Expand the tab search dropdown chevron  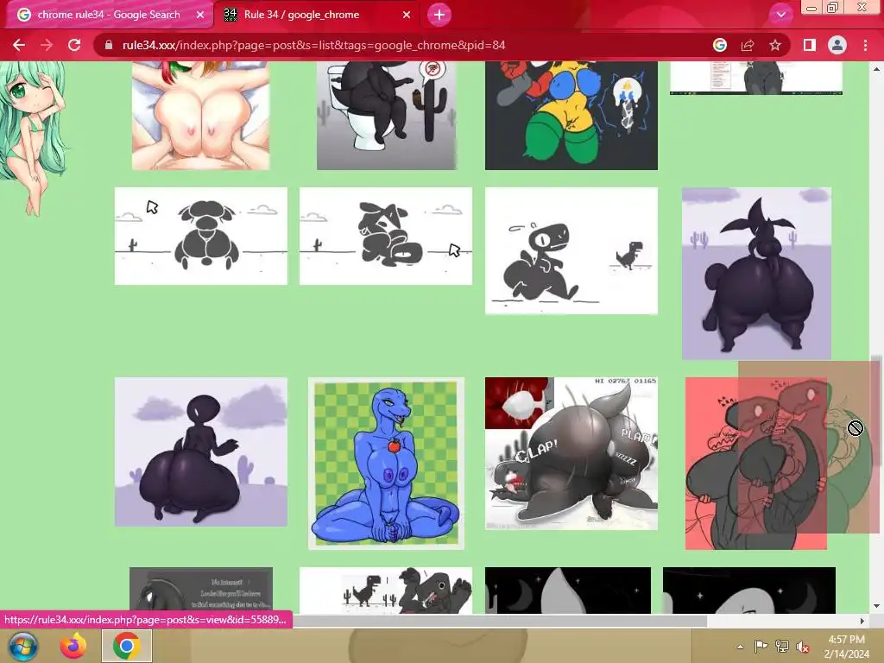click(780, 15)
